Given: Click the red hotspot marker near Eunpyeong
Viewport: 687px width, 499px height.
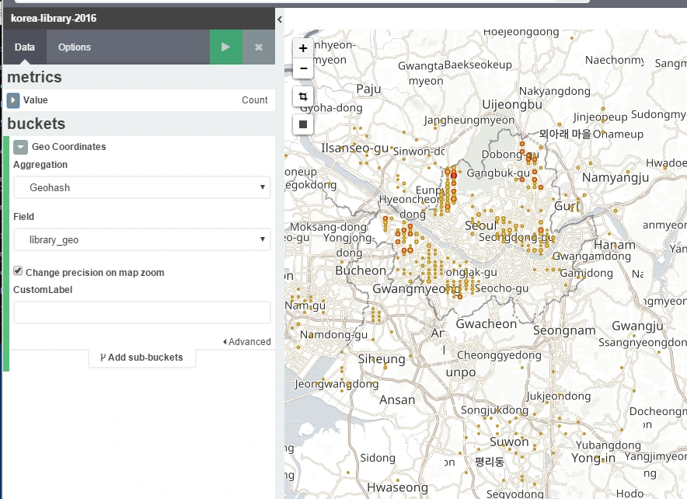Looking at the screenshot, I should pos(454,176).
